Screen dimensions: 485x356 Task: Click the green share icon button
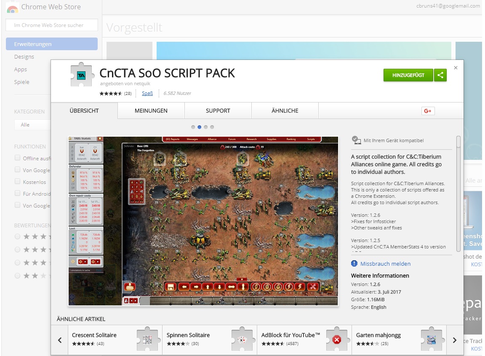point(440,75)
